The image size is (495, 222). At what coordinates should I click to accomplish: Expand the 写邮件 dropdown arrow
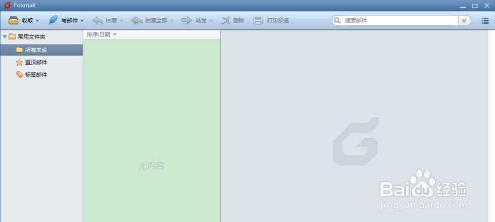point(82,21)
